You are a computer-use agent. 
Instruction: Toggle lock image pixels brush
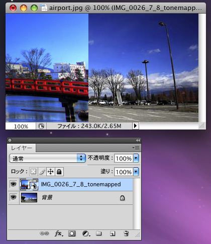coord(42,172)
